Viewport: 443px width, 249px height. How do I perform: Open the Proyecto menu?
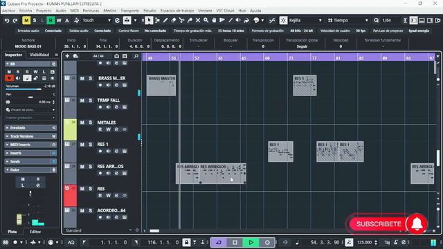44,10
